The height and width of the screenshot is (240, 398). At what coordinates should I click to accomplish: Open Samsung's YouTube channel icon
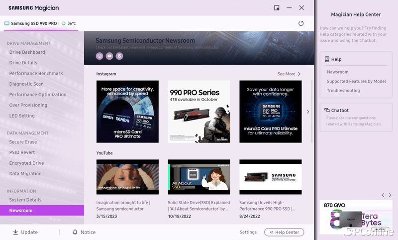tap(109, 56)
